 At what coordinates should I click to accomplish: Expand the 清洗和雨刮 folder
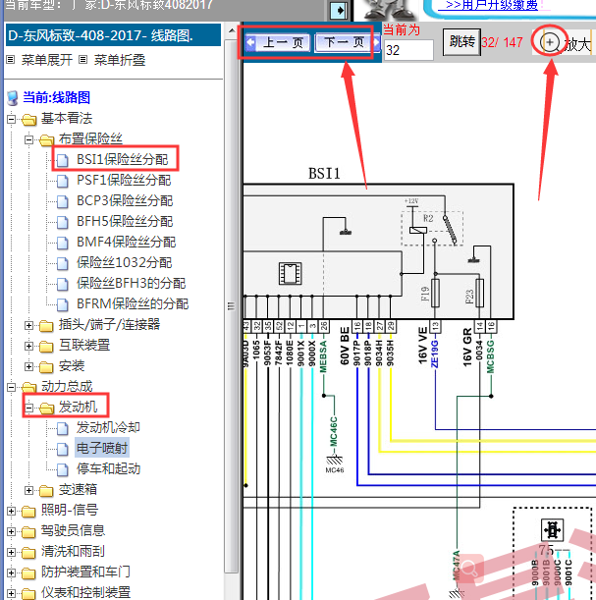point(11,552)
